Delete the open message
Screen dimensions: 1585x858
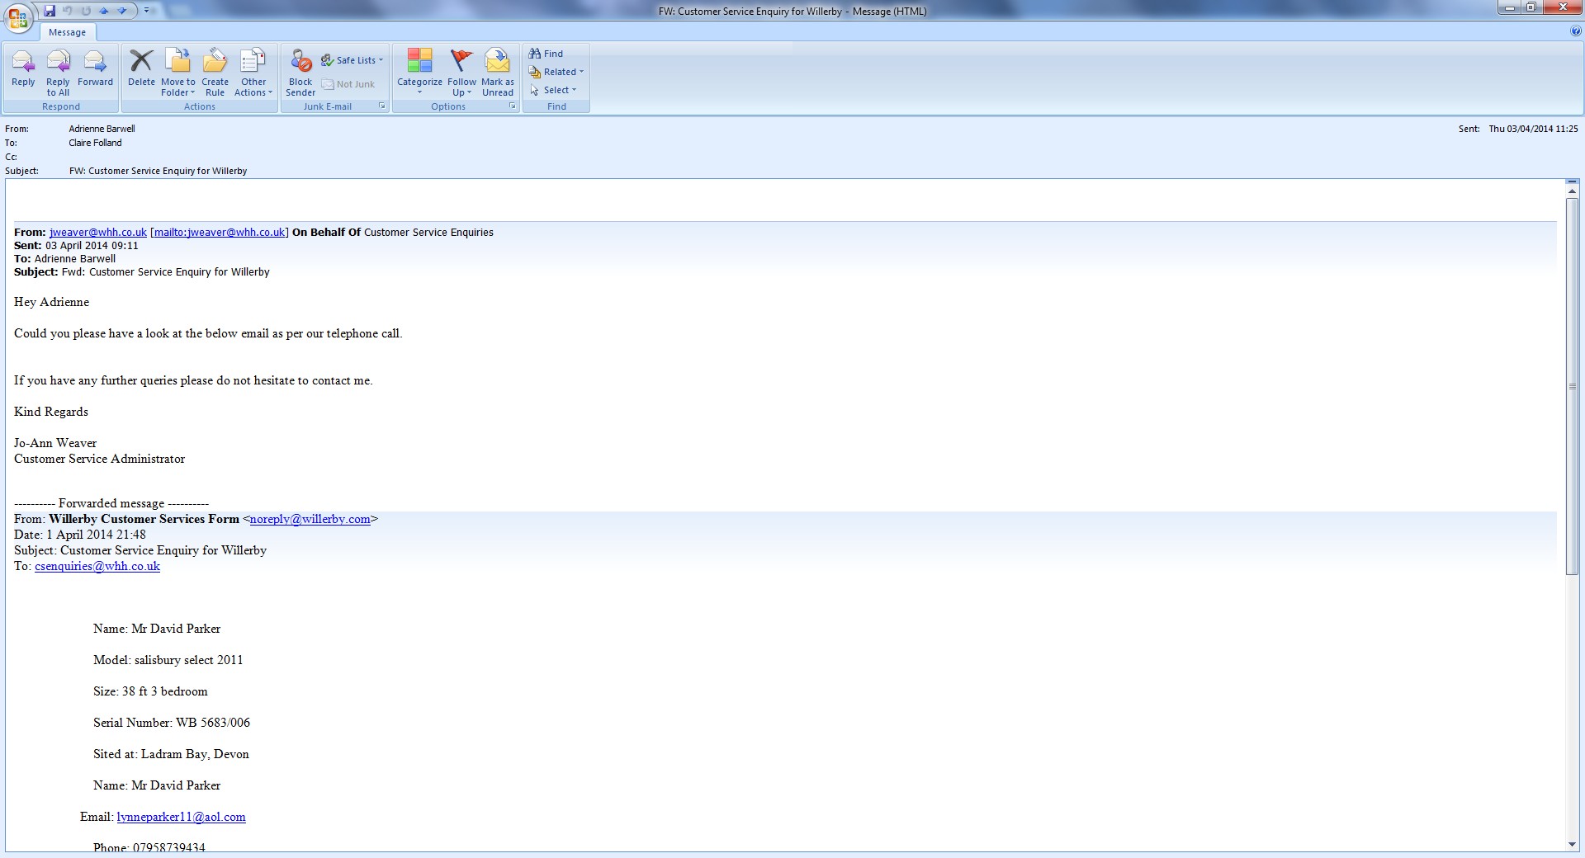click(x=141, y=72)
